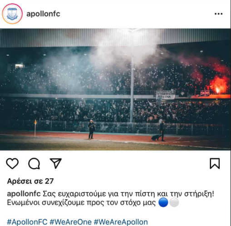This screenshot has width=231, height=226.
Task: Click the white circle emoji in caption
Action: point(174,202)
